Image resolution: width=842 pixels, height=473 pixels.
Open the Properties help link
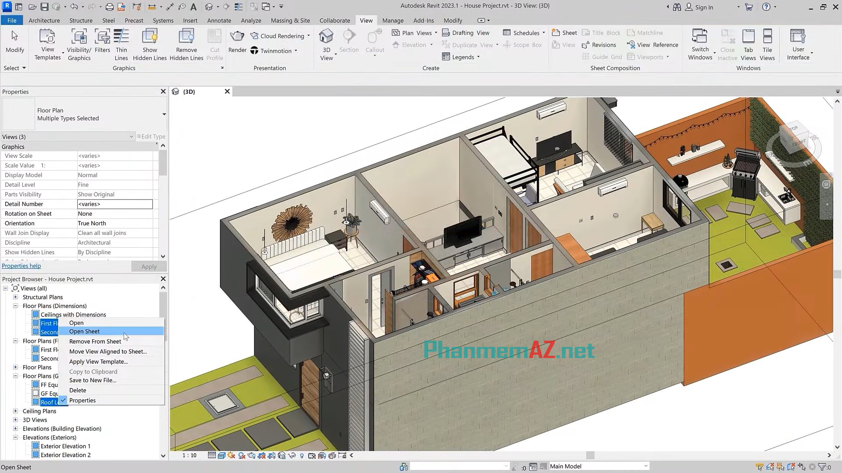click(21, 266)
